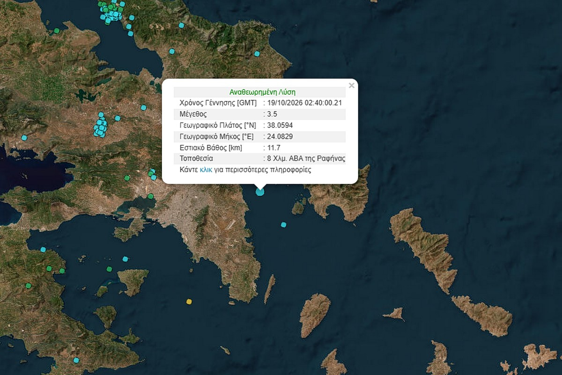This screenshot has height=375, width=562.
Task: Select the cyan marker on the southern Peloponnese coast
Action: [x=76, y=360]
